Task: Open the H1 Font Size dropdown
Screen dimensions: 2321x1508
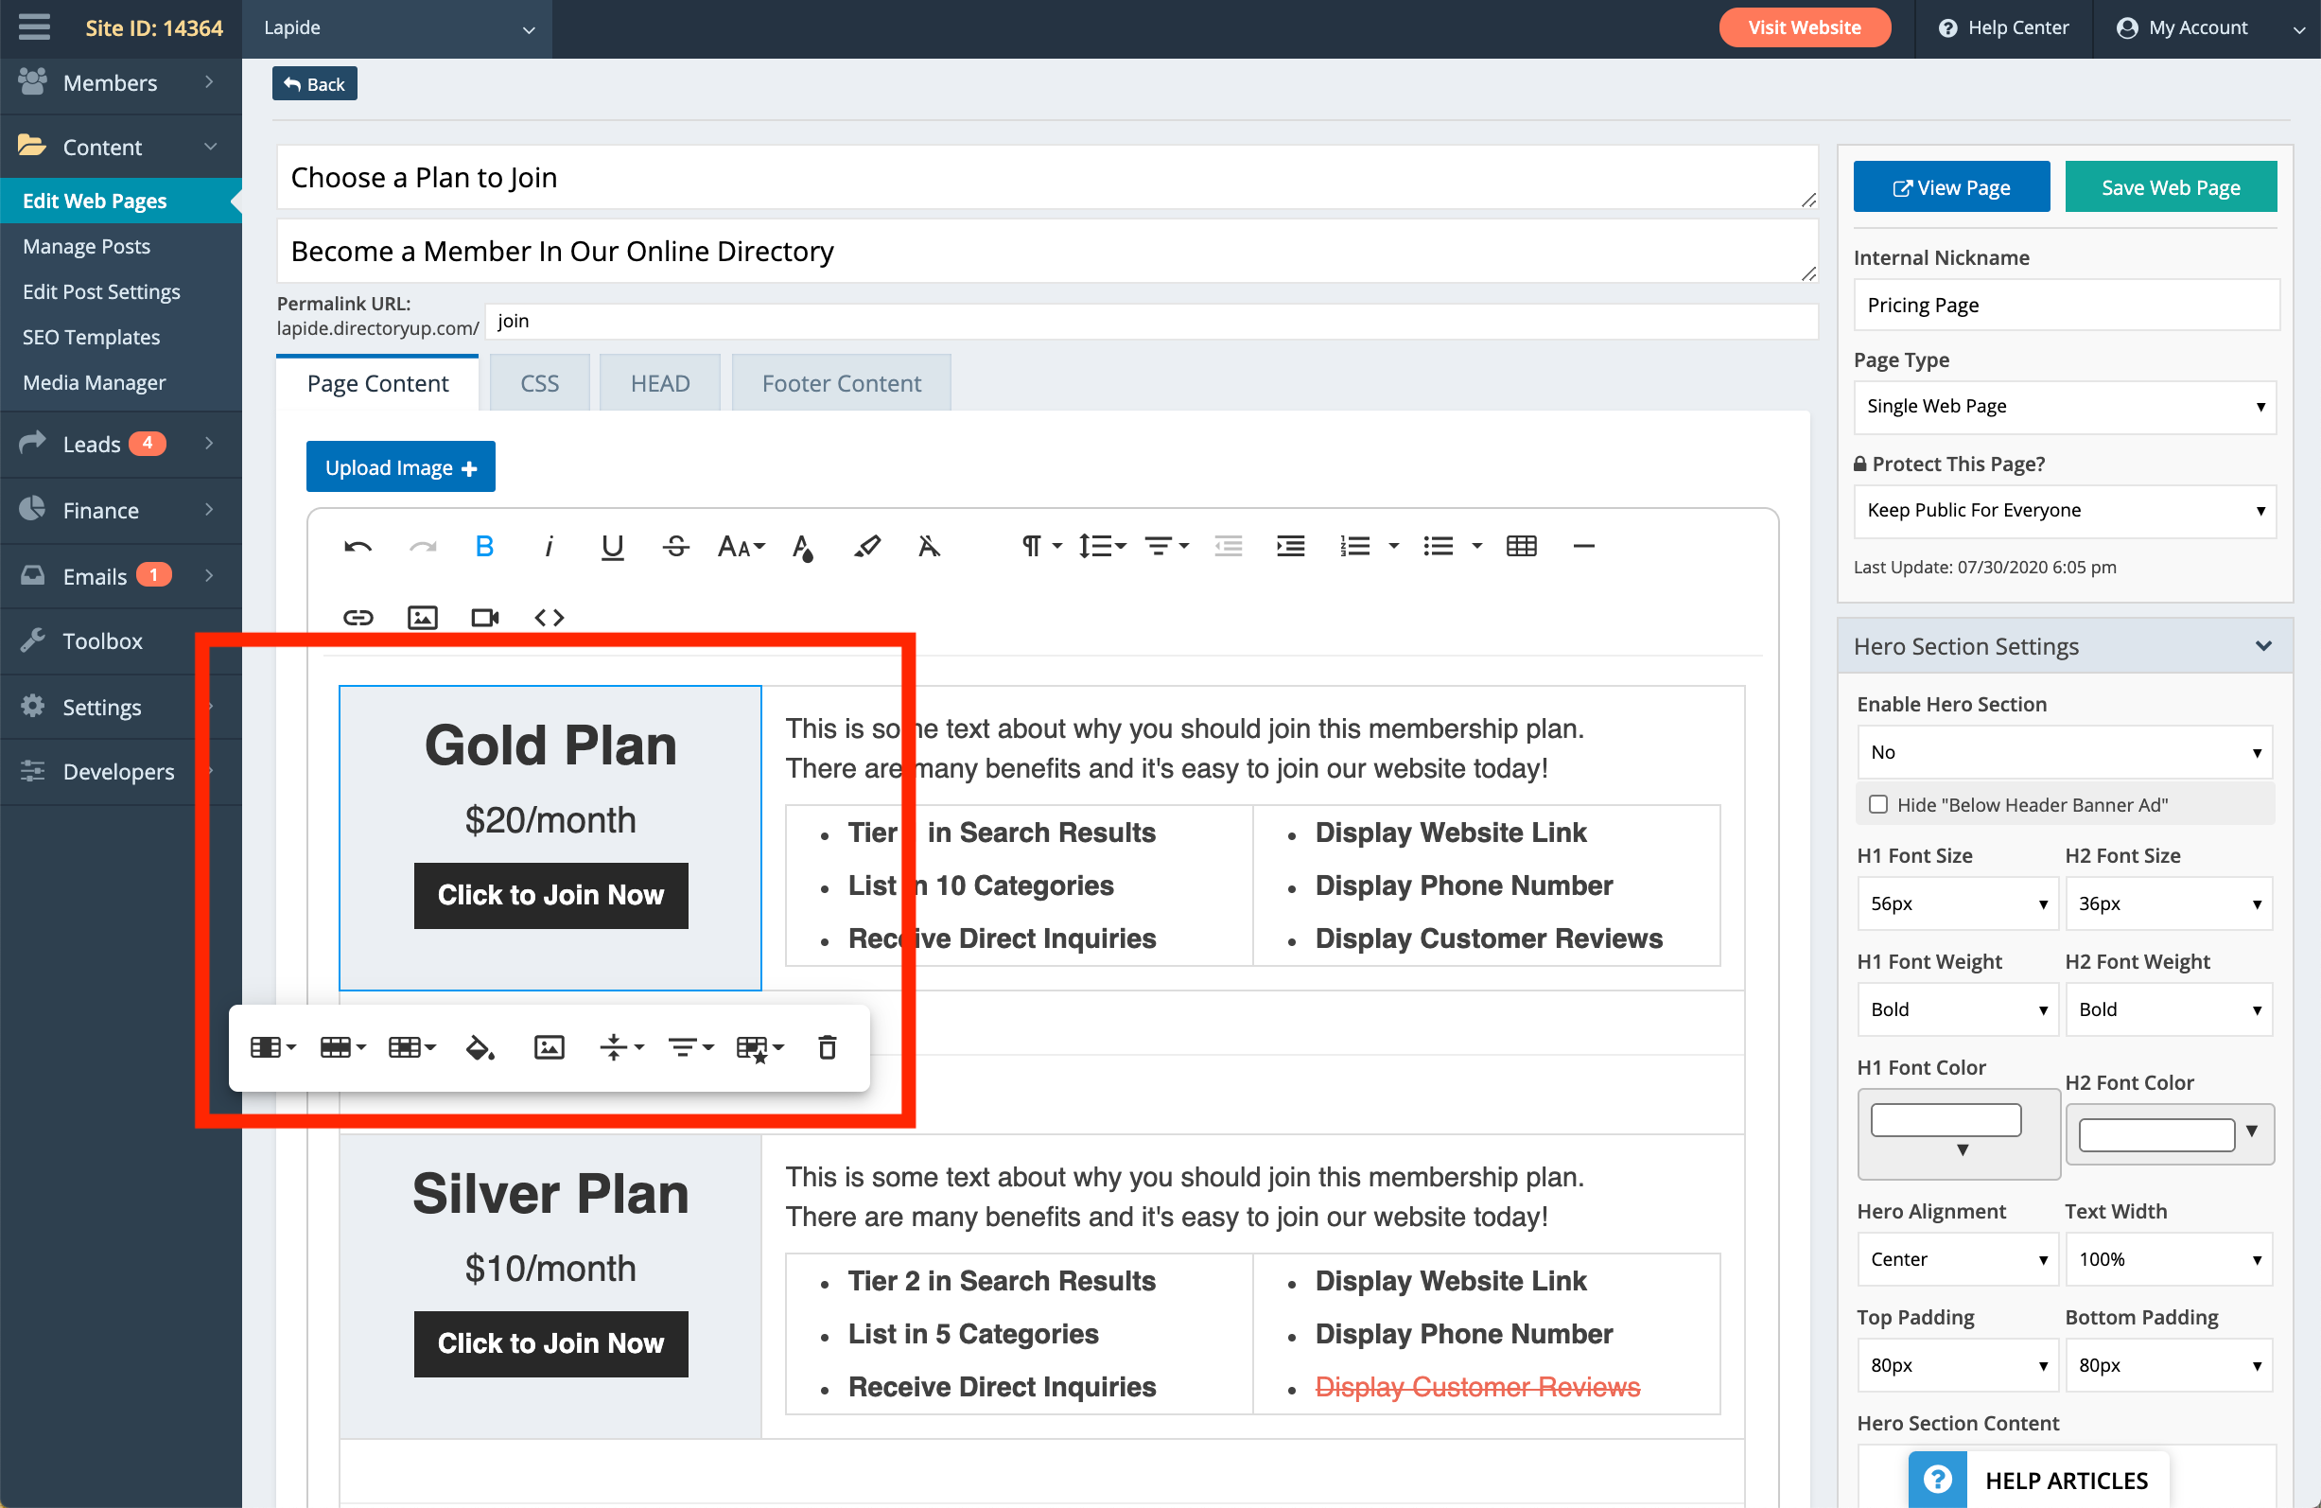Action: click(1957, 903)
